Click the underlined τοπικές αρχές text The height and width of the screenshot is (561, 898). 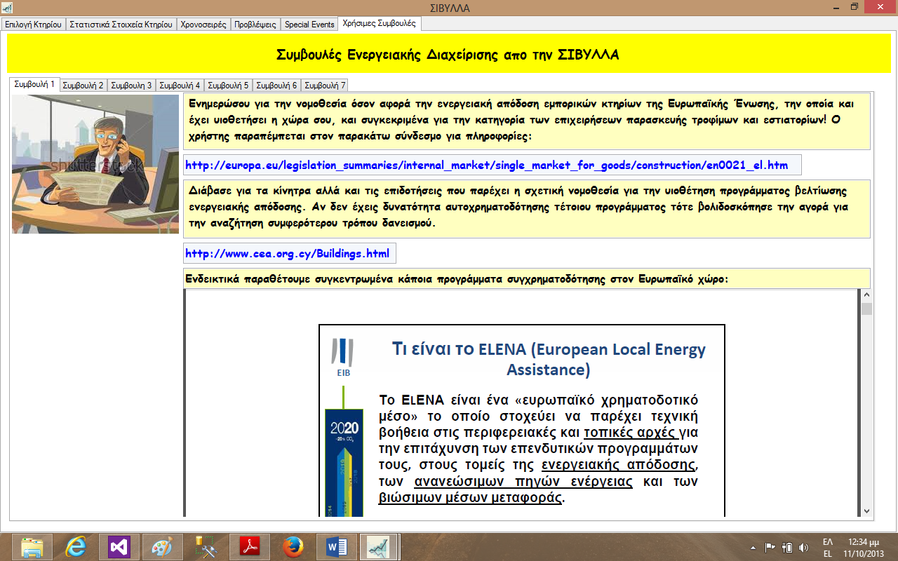click(630, 432)
